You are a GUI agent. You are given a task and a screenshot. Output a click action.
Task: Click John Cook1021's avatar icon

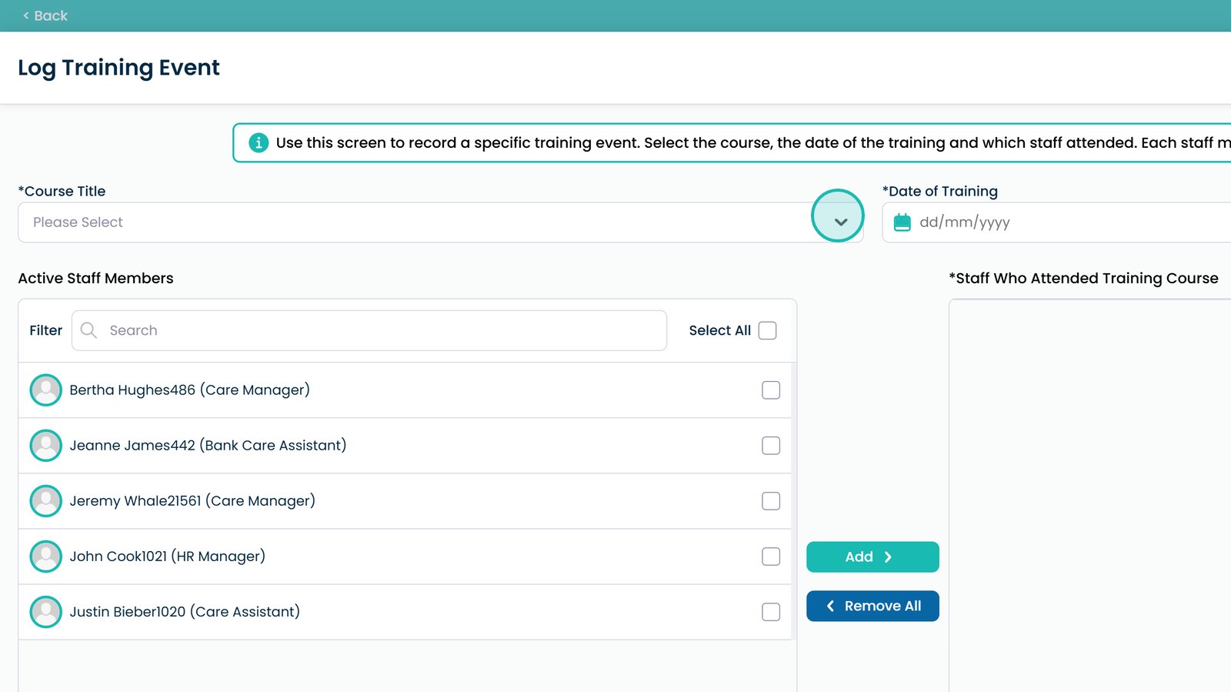[46, 557]
